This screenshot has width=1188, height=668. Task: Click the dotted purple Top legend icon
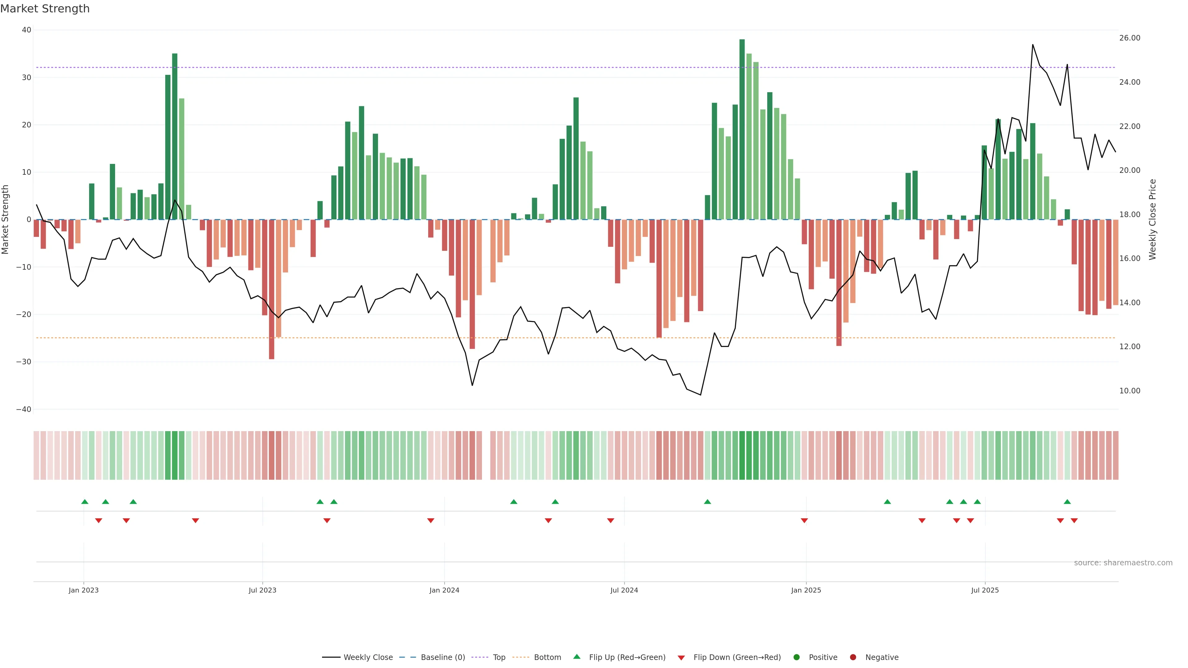(x=480, y=657)
